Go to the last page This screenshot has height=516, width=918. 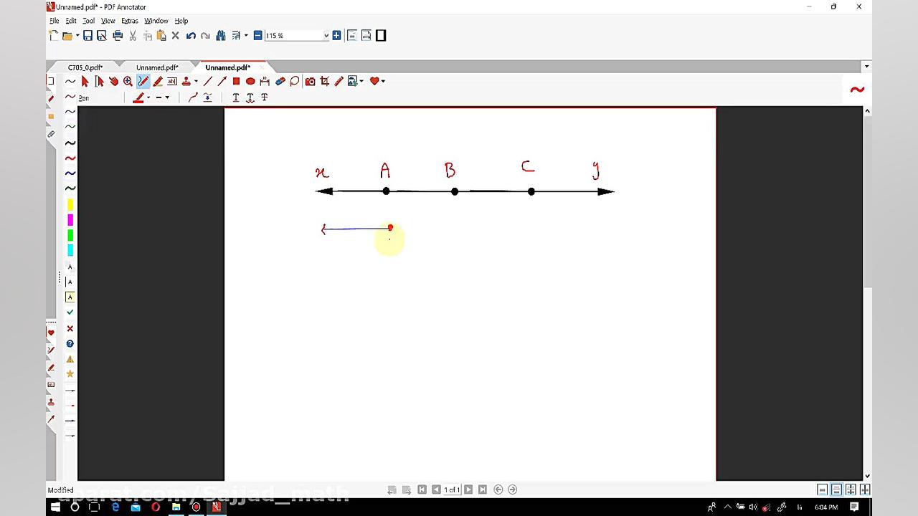483,489
